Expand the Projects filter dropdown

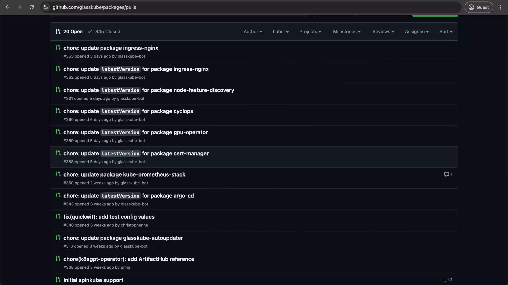point(310,32)
